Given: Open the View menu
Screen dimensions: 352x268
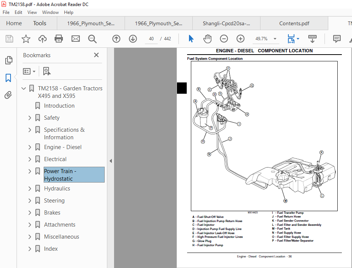Looking at the screenshot, I should coord(32,12).
